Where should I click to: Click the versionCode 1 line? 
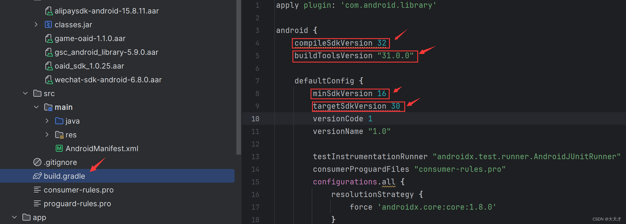point(343,119)
